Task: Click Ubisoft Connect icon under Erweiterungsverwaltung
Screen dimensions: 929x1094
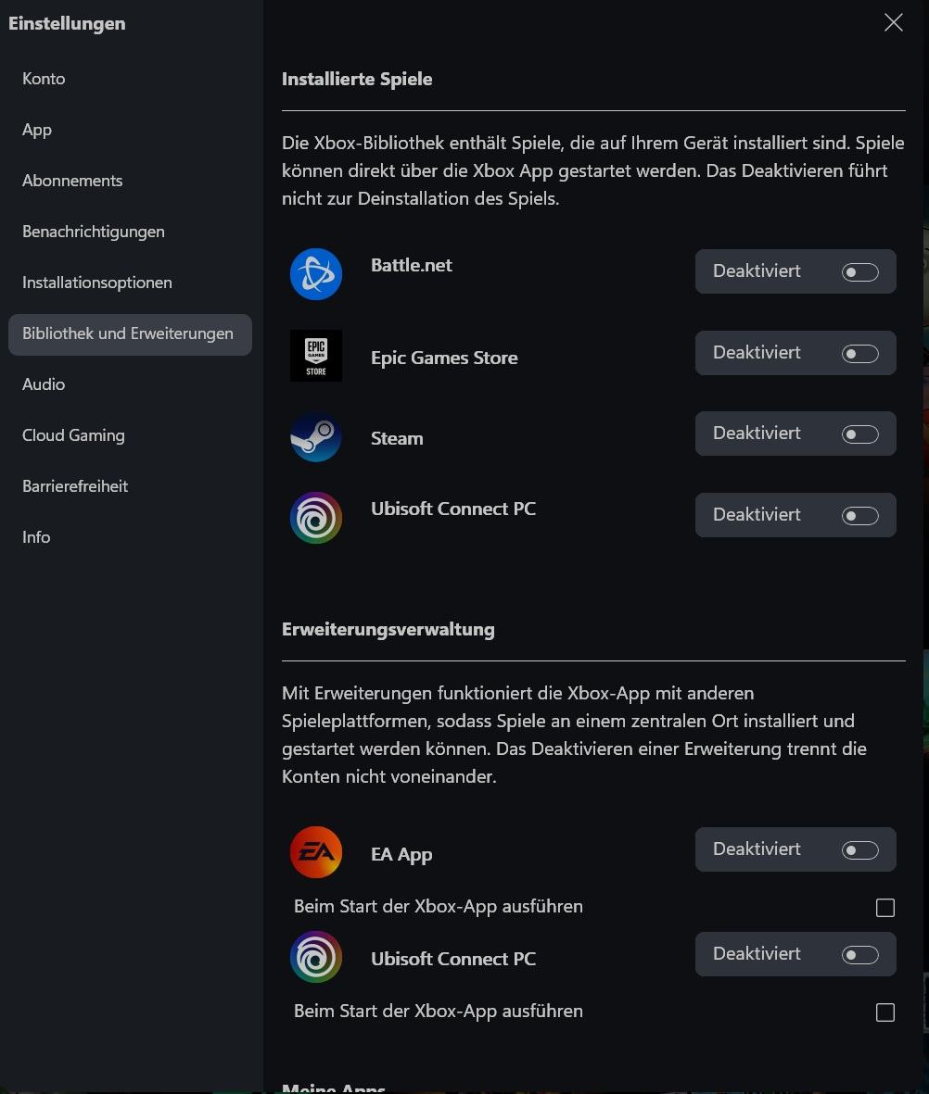Action: pos(316,957)
